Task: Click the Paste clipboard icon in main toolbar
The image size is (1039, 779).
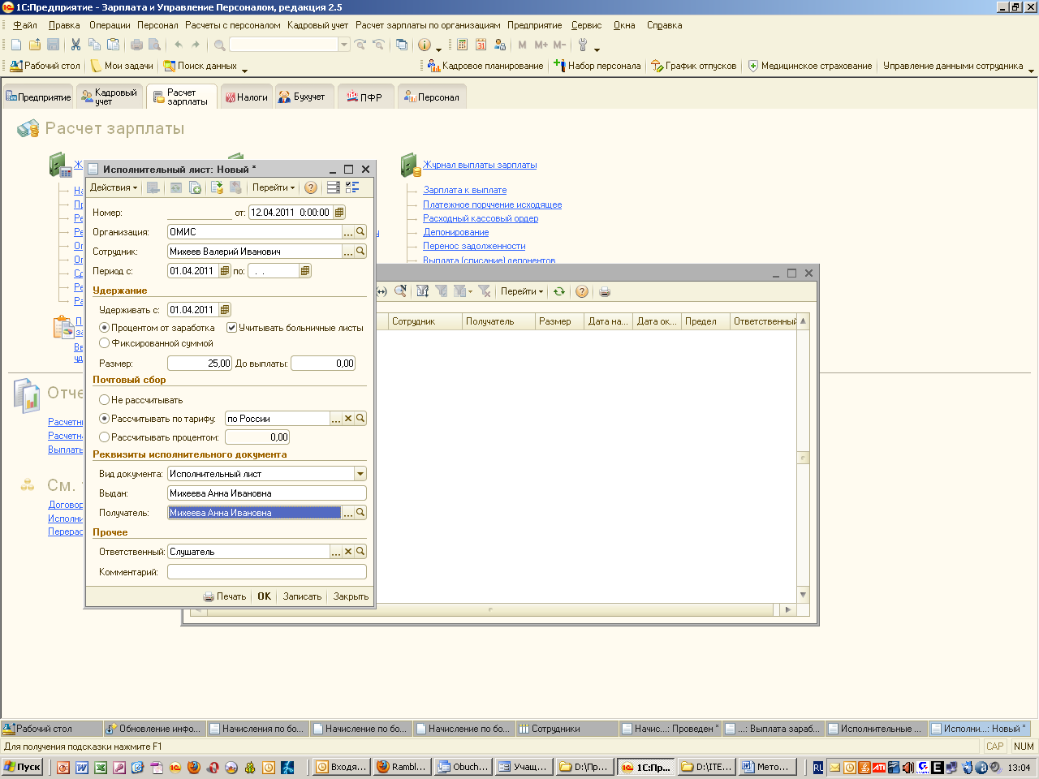Action: click(114, 45)
